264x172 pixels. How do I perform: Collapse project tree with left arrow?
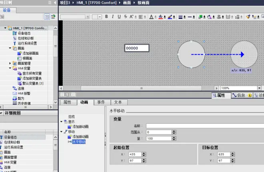pos(55,2)
